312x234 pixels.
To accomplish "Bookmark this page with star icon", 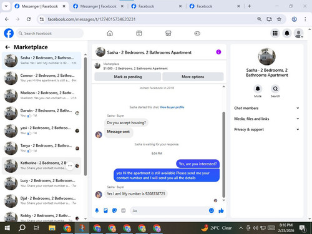I will [x=279, y=19].
